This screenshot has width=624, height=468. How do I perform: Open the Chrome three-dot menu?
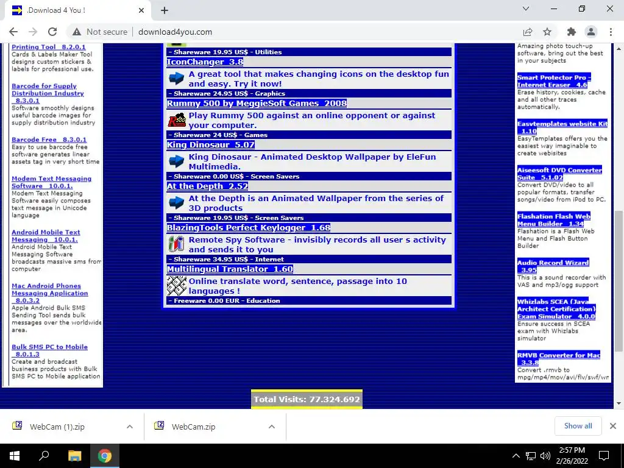point(611,32)
